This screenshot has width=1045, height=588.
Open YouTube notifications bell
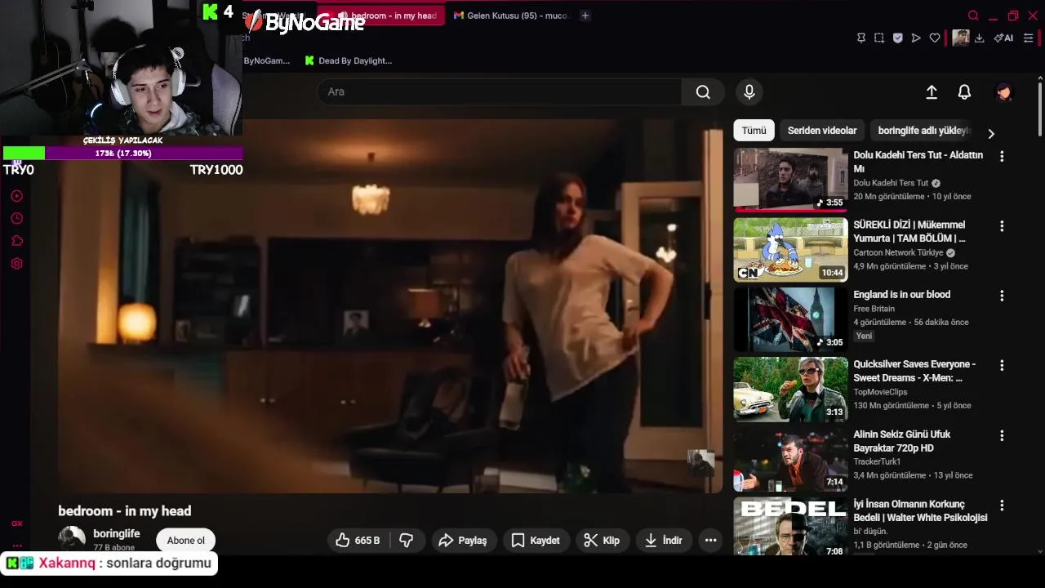pyautogui.click(x=964, y=92)
